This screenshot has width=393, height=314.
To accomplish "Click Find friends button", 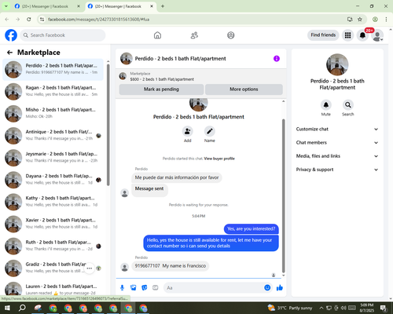I will (x=323, y=35).
